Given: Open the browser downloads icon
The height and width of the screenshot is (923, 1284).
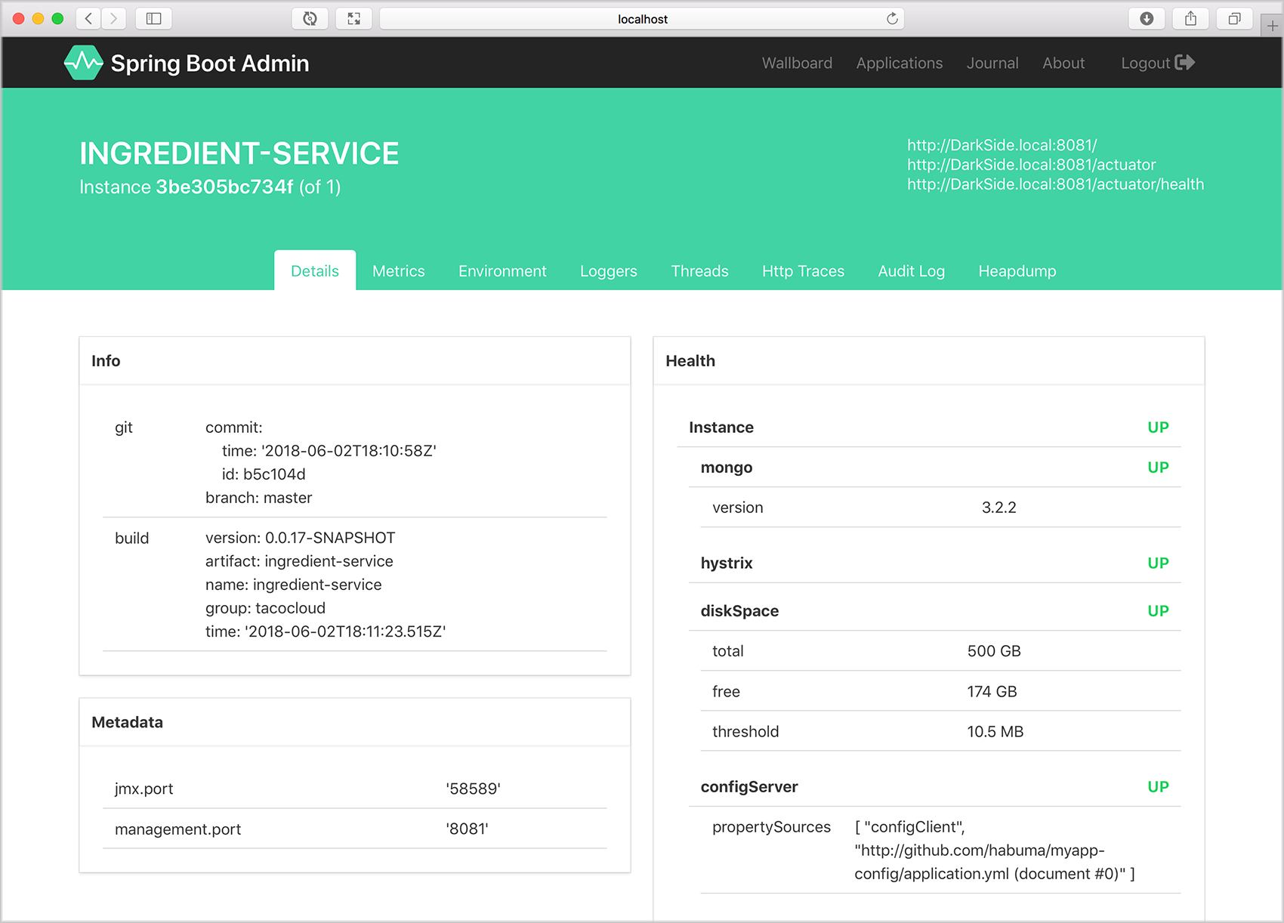Looking at the screenshot, I should click(1146, 19).
